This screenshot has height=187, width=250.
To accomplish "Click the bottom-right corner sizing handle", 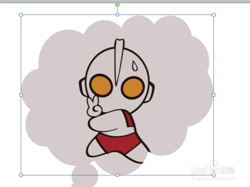I will pyautogui.click(x=213, y=175).
